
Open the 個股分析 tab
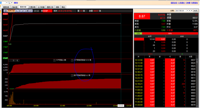(50, 7)
